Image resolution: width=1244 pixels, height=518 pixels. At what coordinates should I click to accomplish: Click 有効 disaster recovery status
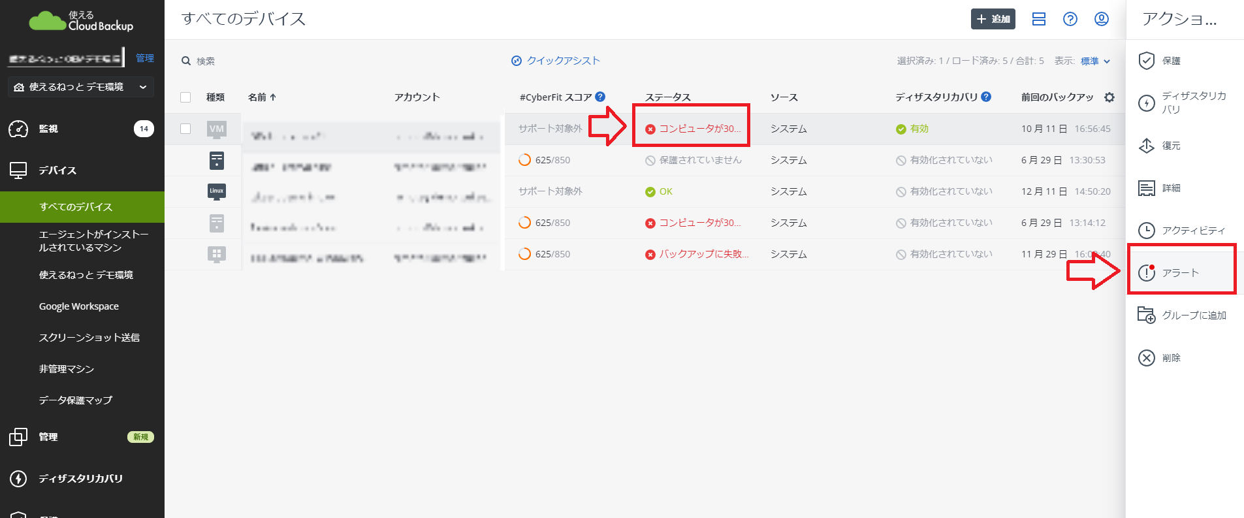pos(912,129)
